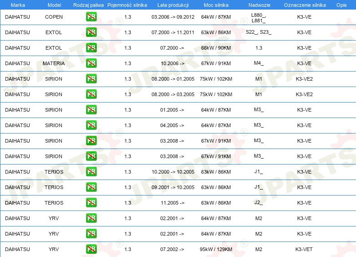This screenshot has width=356, height=257.
Task: Click the Moc silnika column header
Action: tap(216, 5)
